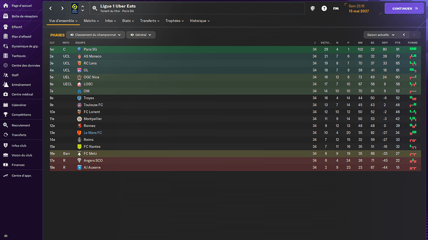Click the FM menu icon
Viewport: 428px width, 240px height.
click(x=336, y=8)
